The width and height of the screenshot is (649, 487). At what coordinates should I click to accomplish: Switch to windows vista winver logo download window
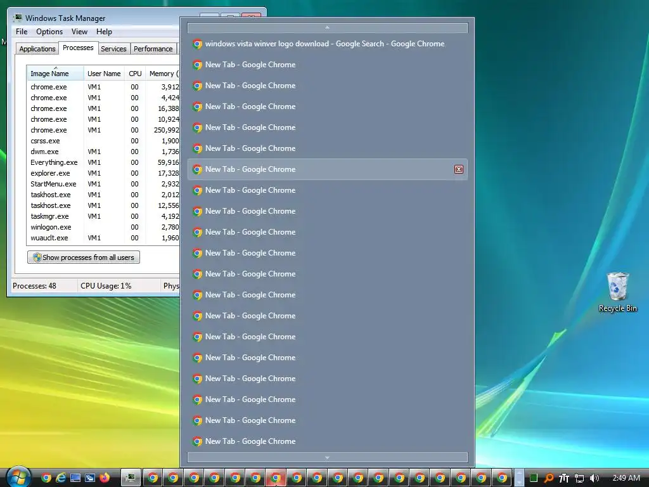point(328,44)
